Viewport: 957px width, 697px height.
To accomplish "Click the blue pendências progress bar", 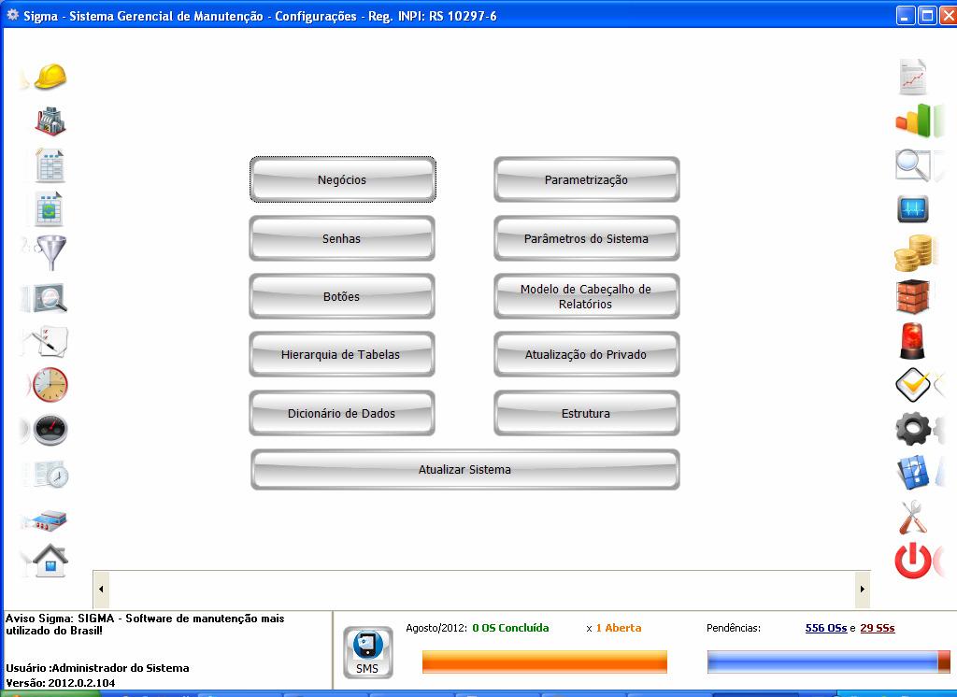I will (828, 661).
